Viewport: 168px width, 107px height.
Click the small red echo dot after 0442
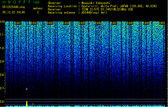pos(33,88)
